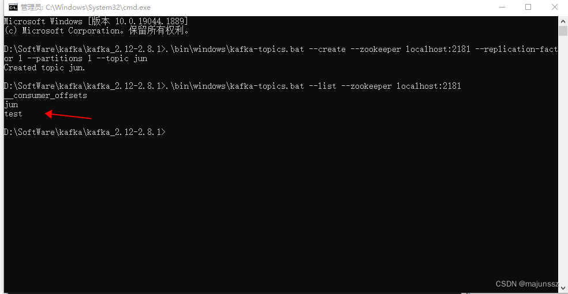Click the scrollbar down arrow

(x=563, y=288)
